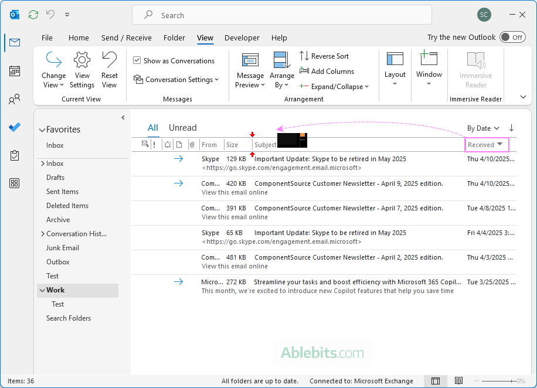Open the Help tab
537x388 pixels.
tap(279, 38)
